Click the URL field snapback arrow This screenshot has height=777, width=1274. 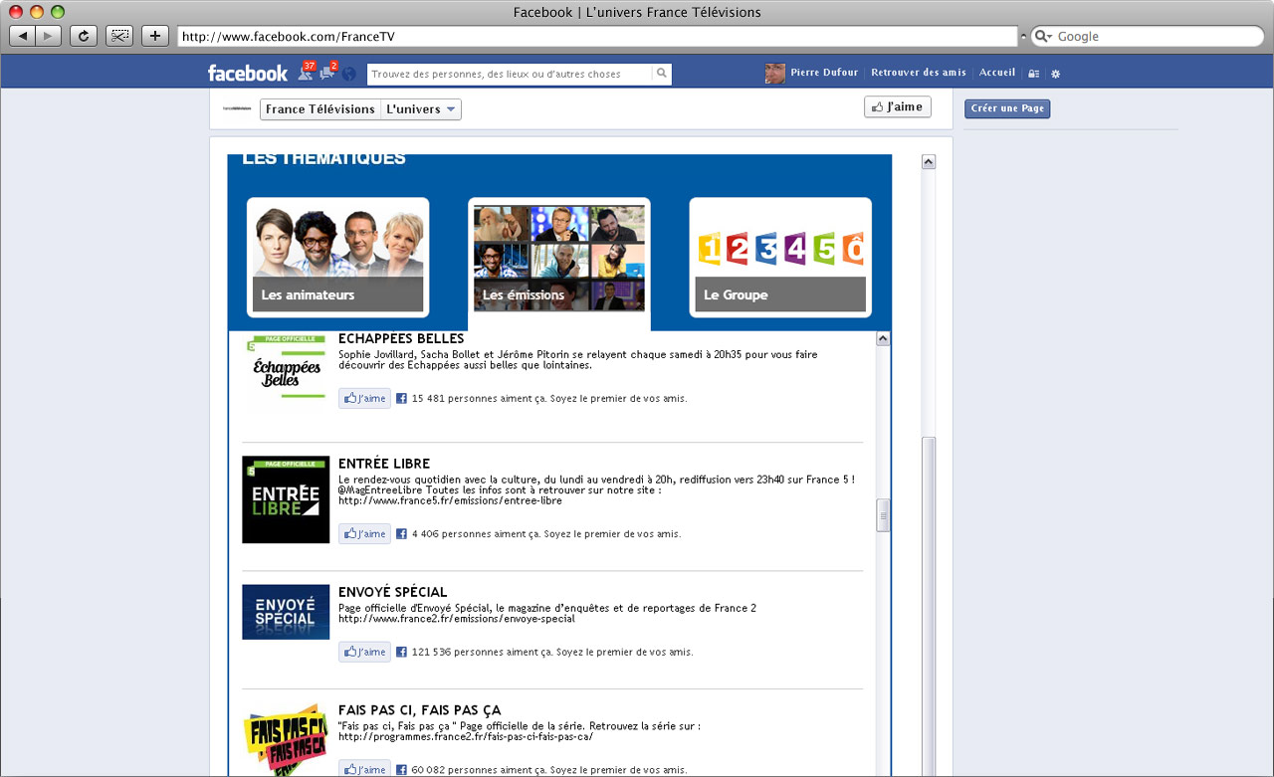tap(1024, 36)
